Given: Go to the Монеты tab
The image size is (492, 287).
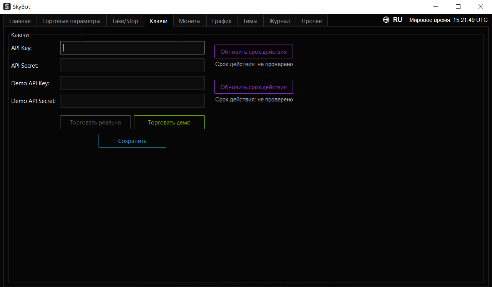Looking at the screenshot, I should [x=190, y=21].
